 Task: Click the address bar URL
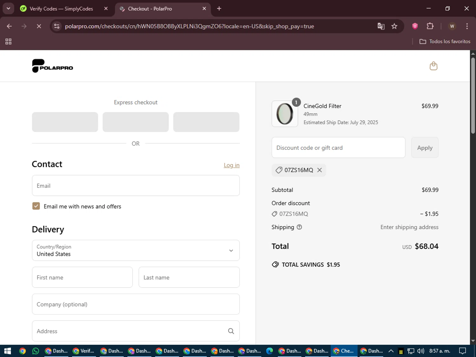coord(189,26)
